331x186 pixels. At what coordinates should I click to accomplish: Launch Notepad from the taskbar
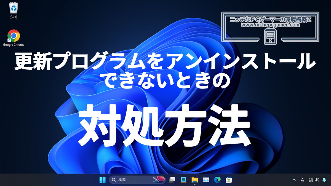183,180
